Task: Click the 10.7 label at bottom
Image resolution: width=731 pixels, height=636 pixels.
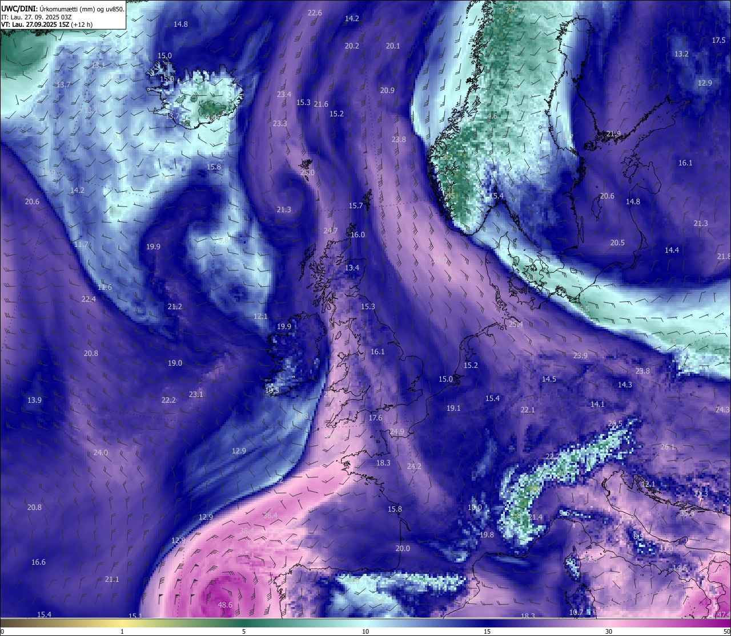Action: coord(577,612)
